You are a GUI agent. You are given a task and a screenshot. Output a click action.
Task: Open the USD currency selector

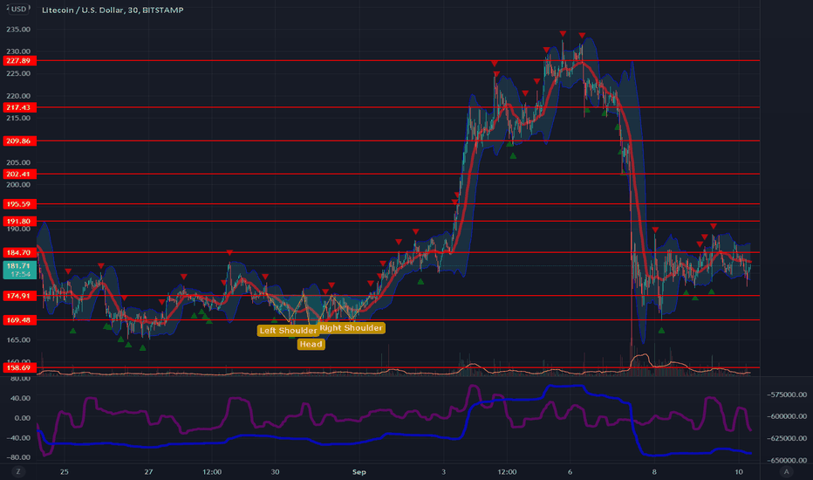click(x=17, y=9)
